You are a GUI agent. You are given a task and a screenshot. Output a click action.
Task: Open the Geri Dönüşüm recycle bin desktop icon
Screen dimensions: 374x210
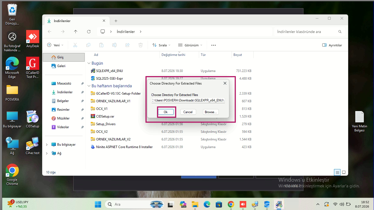tap(12, 15)
